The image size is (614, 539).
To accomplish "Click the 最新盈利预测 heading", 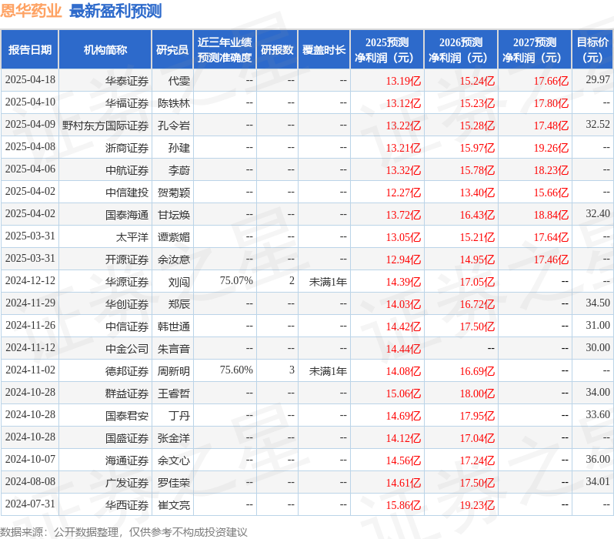I will (x=115, y=11).
